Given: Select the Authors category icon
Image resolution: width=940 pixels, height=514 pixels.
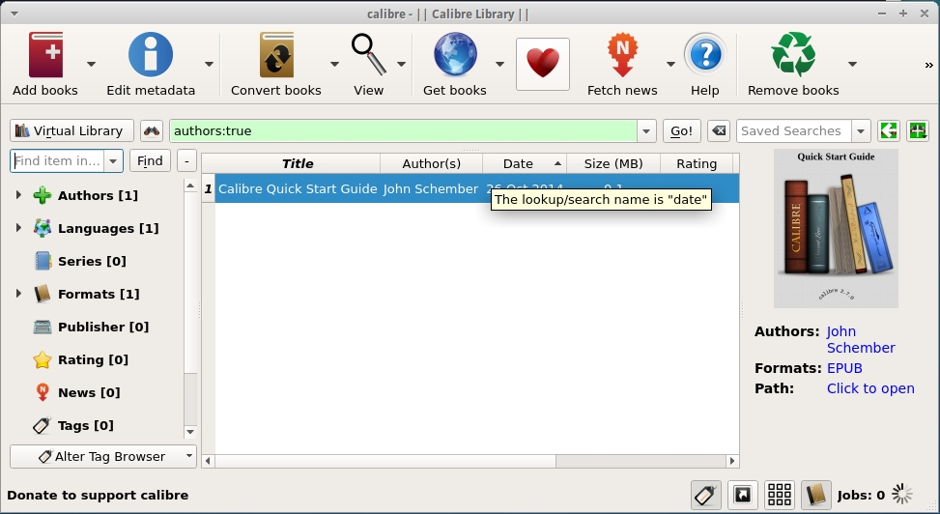Looking at the screenshot, I should (x=42, y=195).
